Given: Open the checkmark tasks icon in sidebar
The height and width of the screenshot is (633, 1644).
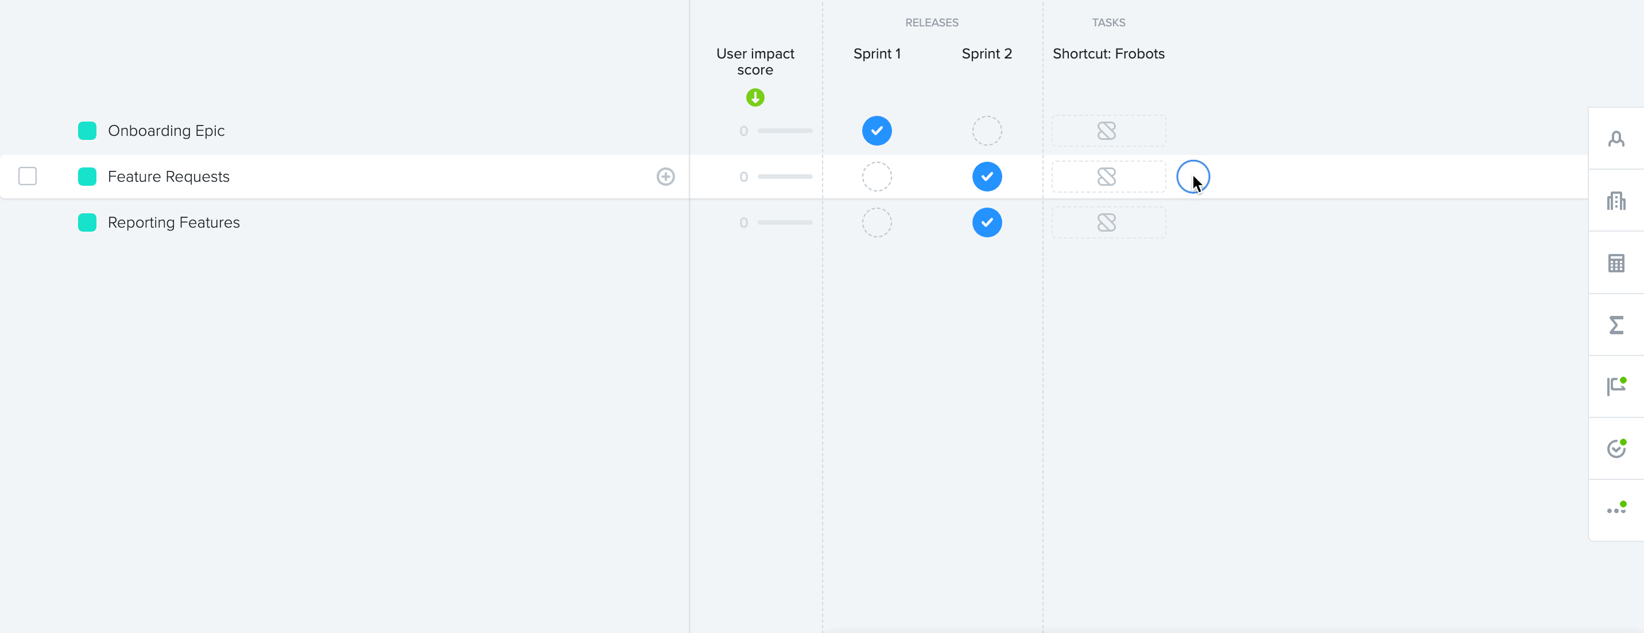Looking at the screenshot, I should pyautogui.click(x=1616, y=448).
